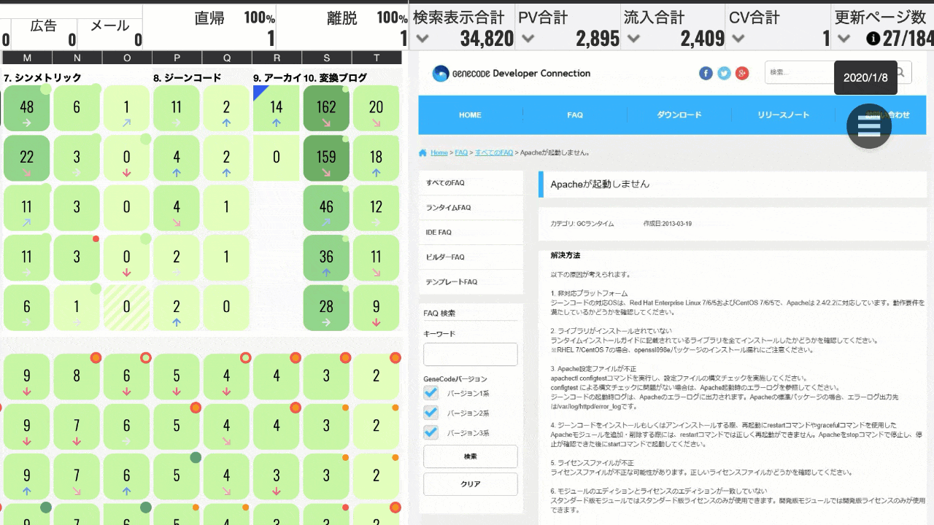The height and width of the screenshot is (525, 934).
Task: Follow the FAQ link in the breadcrumb
Action: (x=461, y=153)
